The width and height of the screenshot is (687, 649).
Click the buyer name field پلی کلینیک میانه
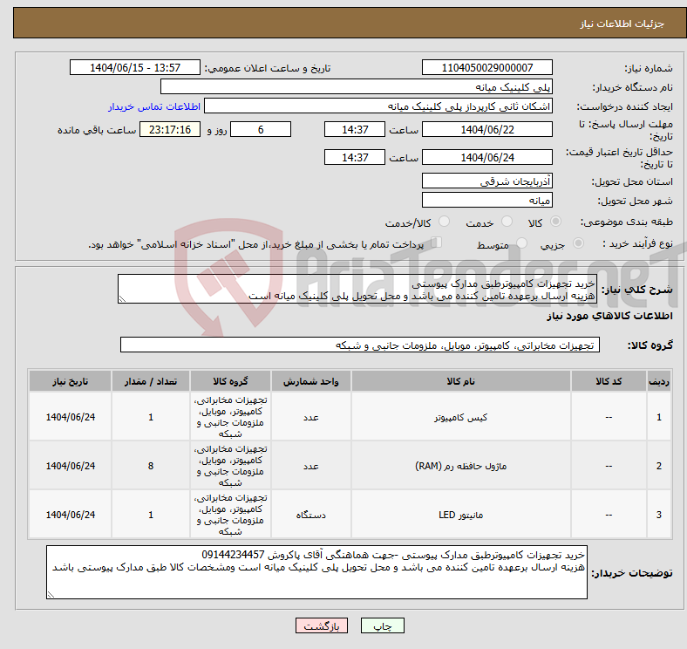point(357,87)
